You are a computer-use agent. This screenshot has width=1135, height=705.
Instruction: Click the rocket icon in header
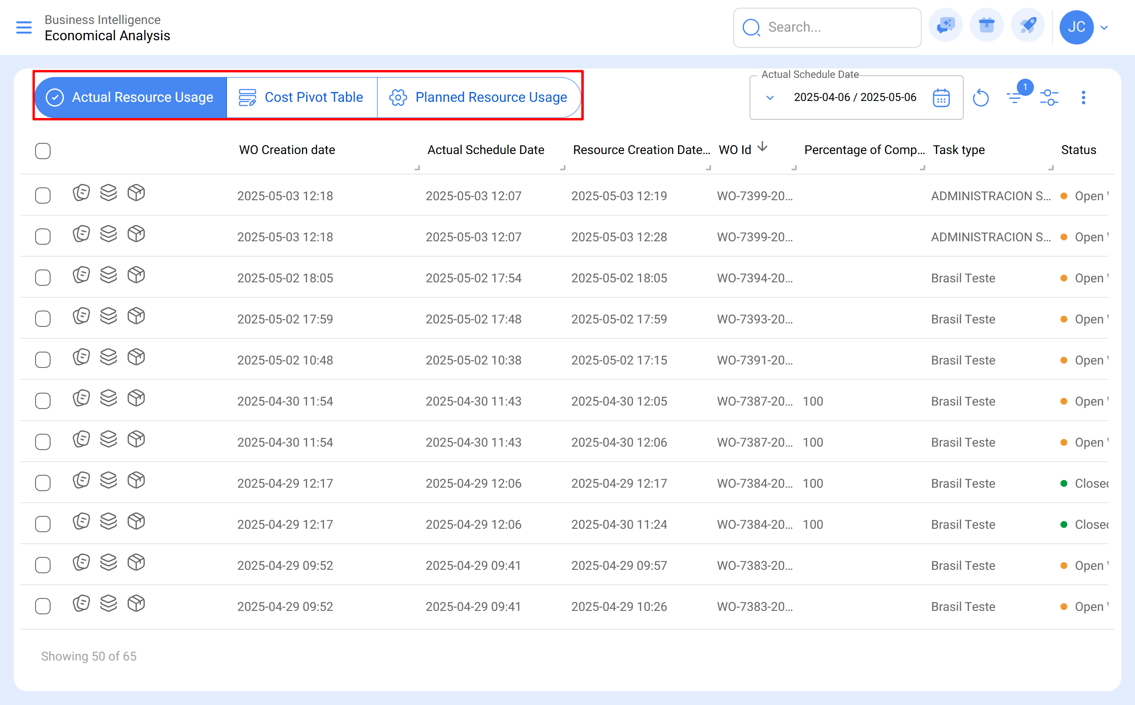[1027, 26]
